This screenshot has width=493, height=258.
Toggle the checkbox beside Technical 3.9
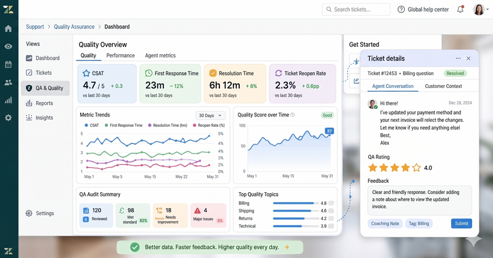(x=331, y=226)
